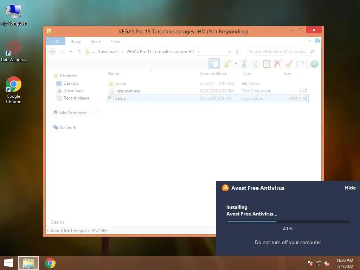
Task: Click the Paste clipboard icon
Action: (266, 64)
